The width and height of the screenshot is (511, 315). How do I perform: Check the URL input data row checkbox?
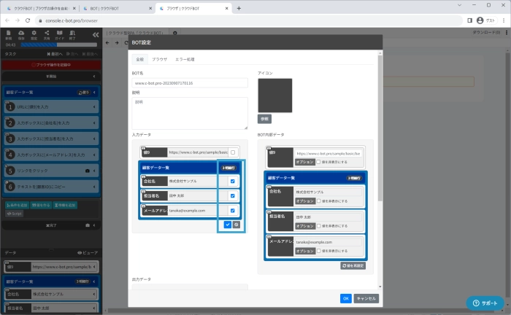click(232, 152)
